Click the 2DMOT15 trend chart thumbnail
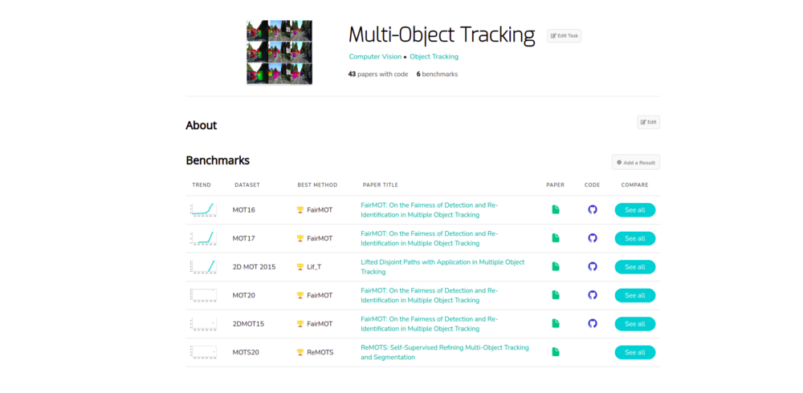Viewport: 803px width, 393px height. click(x=203, y=323)
